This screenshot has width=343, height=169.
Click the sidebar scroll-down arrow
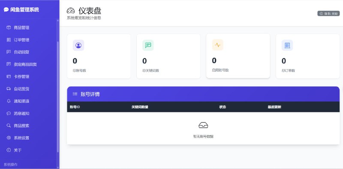click(58, 167)
